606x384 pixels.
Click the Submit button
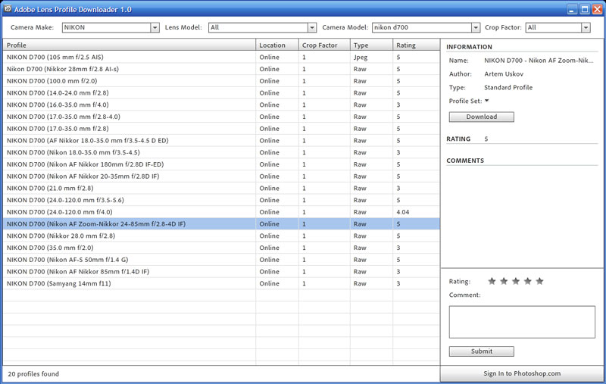coord(482,351)
